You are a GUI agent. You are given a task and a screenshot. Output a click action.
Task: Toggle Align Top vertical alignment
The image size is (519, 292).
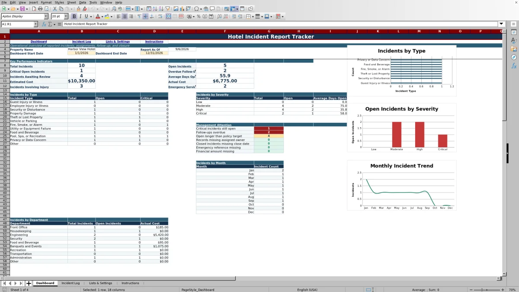pos(139,16)
